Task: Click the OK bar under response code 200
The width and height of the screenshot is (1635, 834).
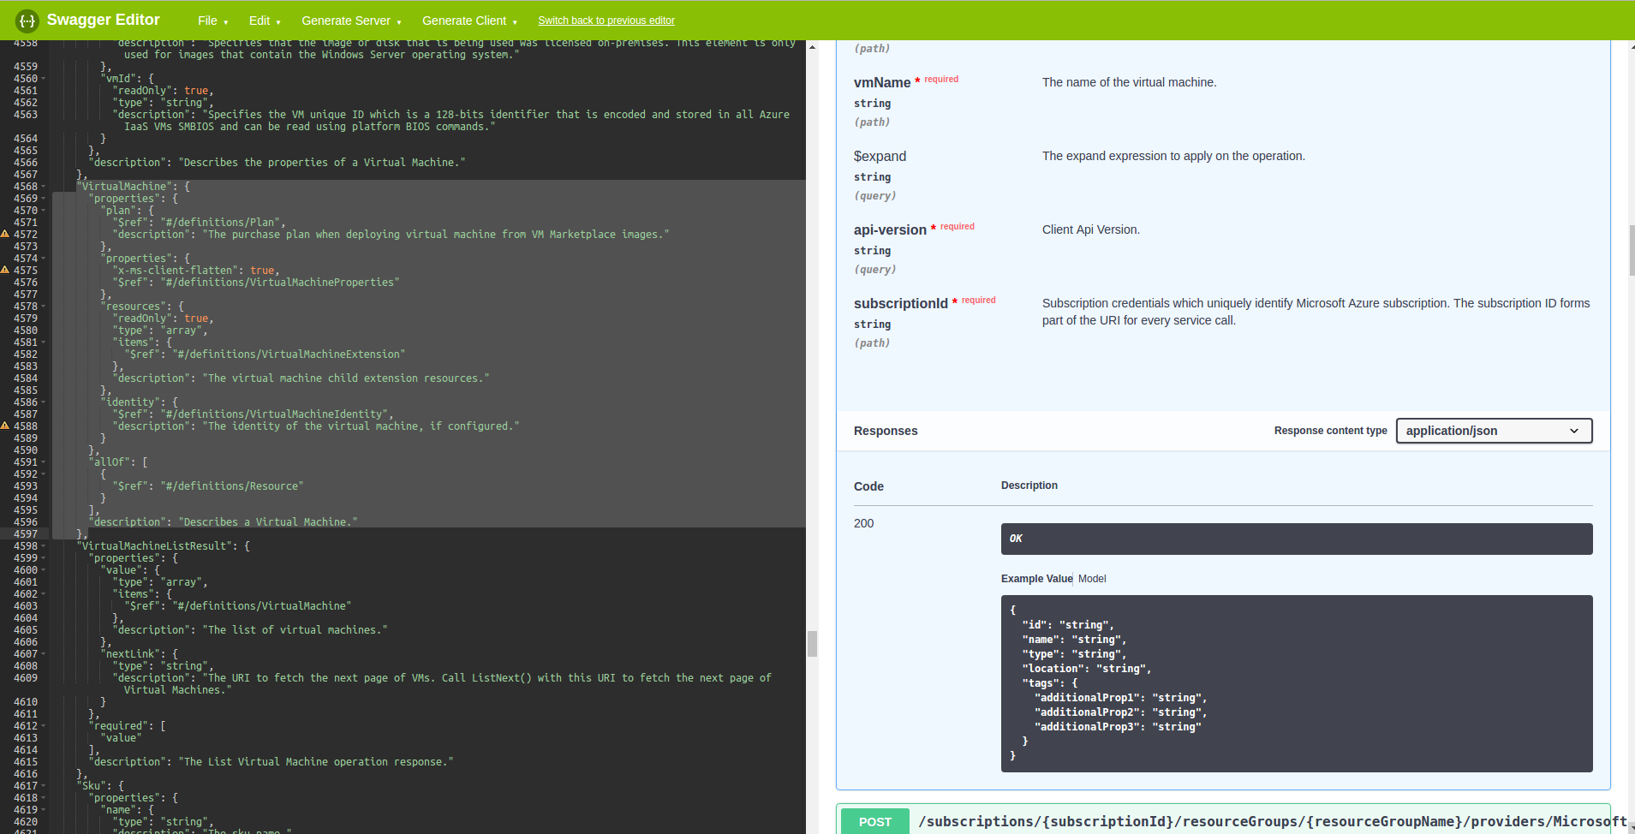Action: (1296, 539)
